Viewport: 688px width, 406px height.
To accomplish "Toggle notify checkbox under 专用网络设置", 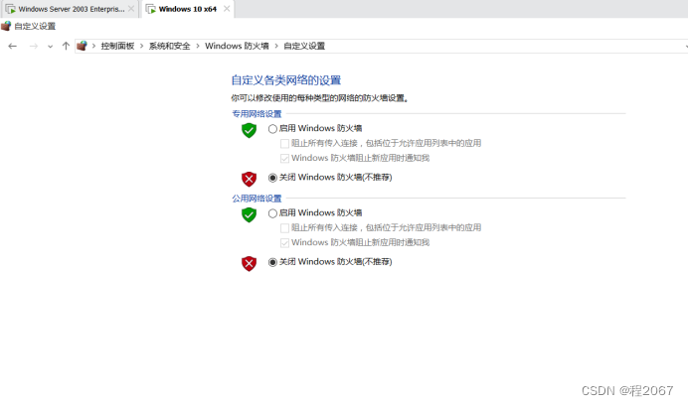I will point(284,158).
